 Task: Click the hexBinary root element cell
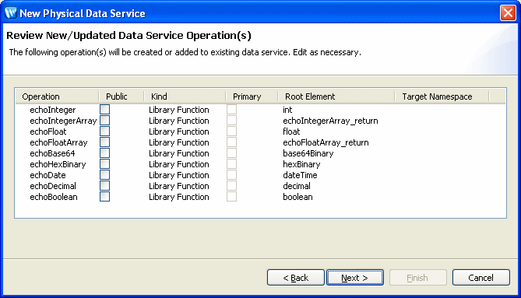301,164
